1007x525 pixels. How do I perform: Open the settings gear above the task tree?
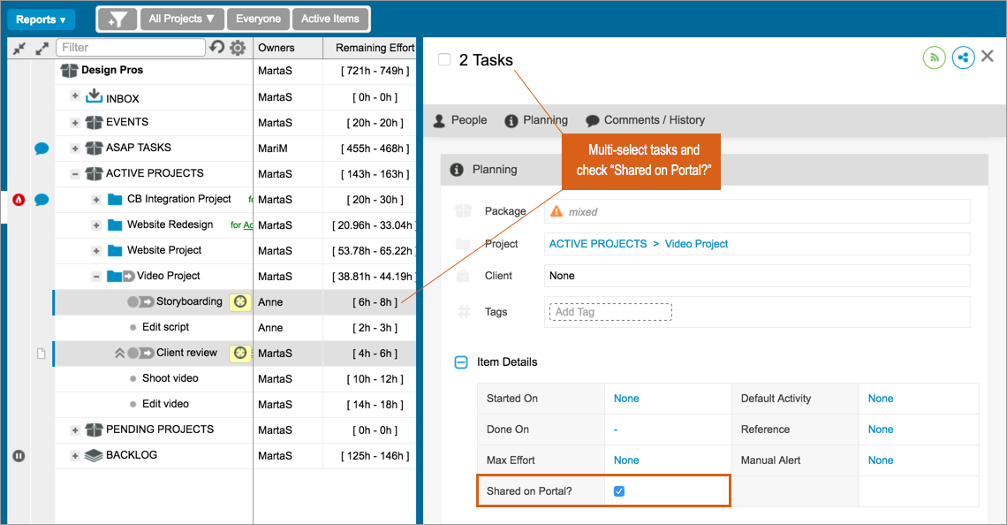237,47
